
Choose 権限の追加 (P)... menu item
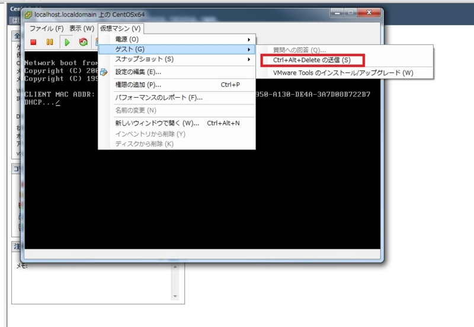click(177, 85)
